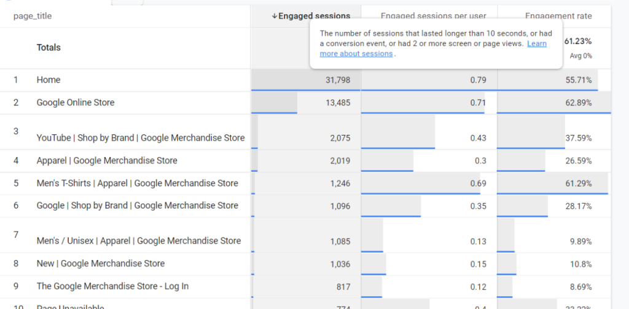
Task: Select The Google Merchandise Store Log In row
Action: click(112, 286)
